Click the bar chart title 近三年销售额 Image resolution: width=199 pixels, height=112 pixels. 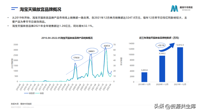tap(159, 38)
